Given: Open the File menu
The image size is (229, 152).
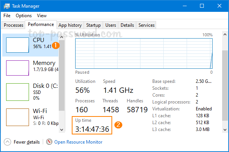Looking at the screenshot, I should [7, 16].
